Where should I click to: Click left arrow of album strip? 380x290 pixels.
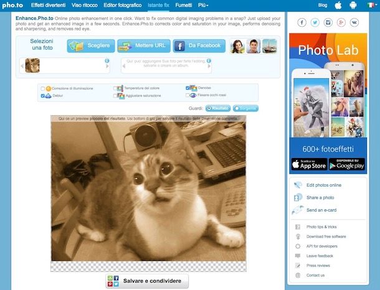[x=123, y=66]
